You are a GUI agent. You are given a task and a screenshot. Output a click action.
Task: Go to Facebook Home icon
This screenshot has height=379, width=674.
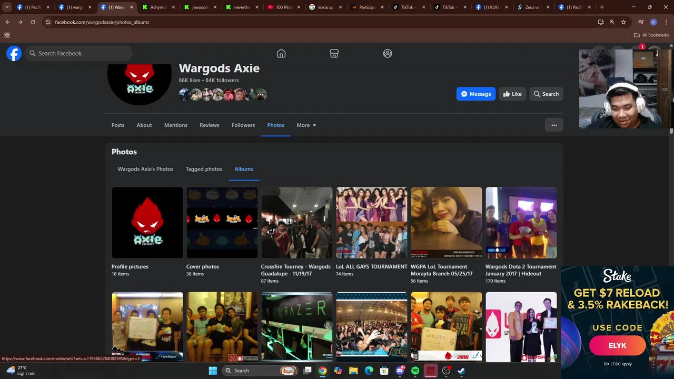coord(281,53)
